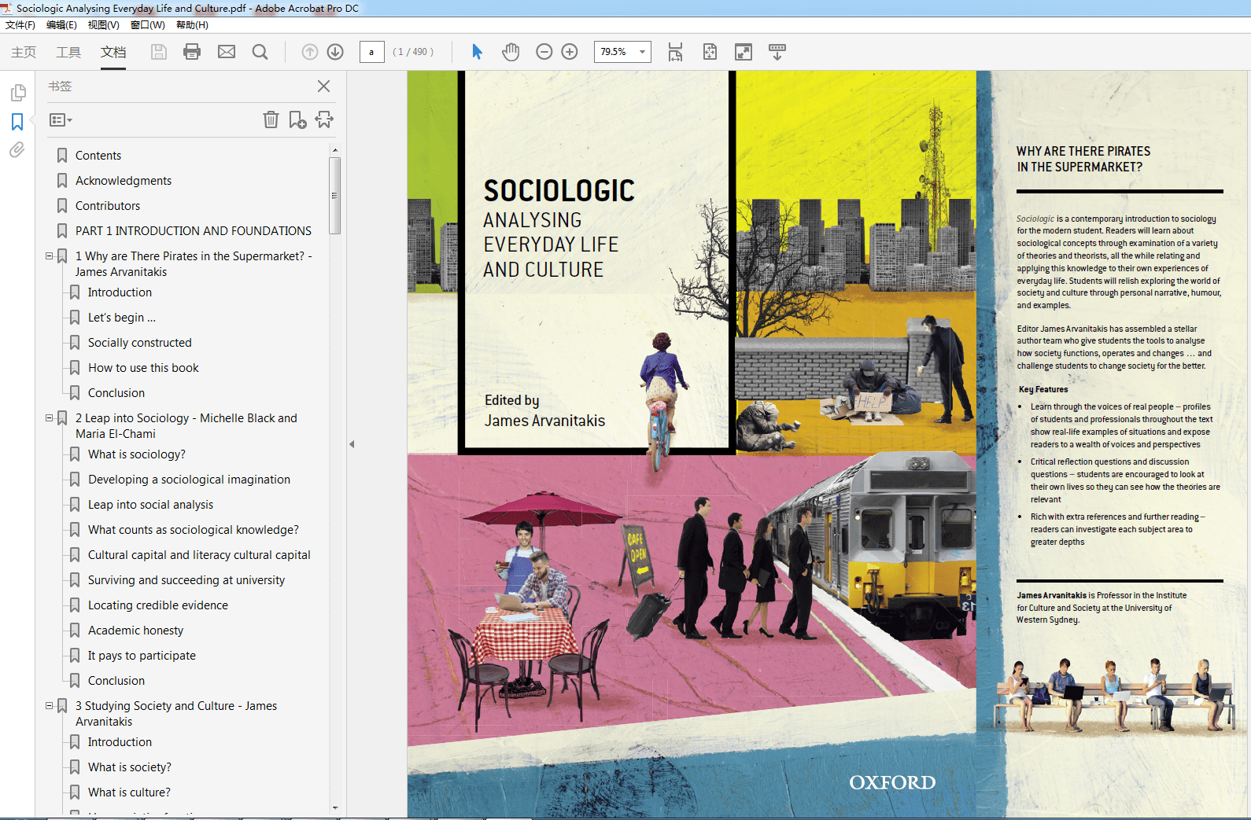The width and height of the screenshot is (1251, 820).
Task: Switch to the 主页 tab
Action: [24, 52]
